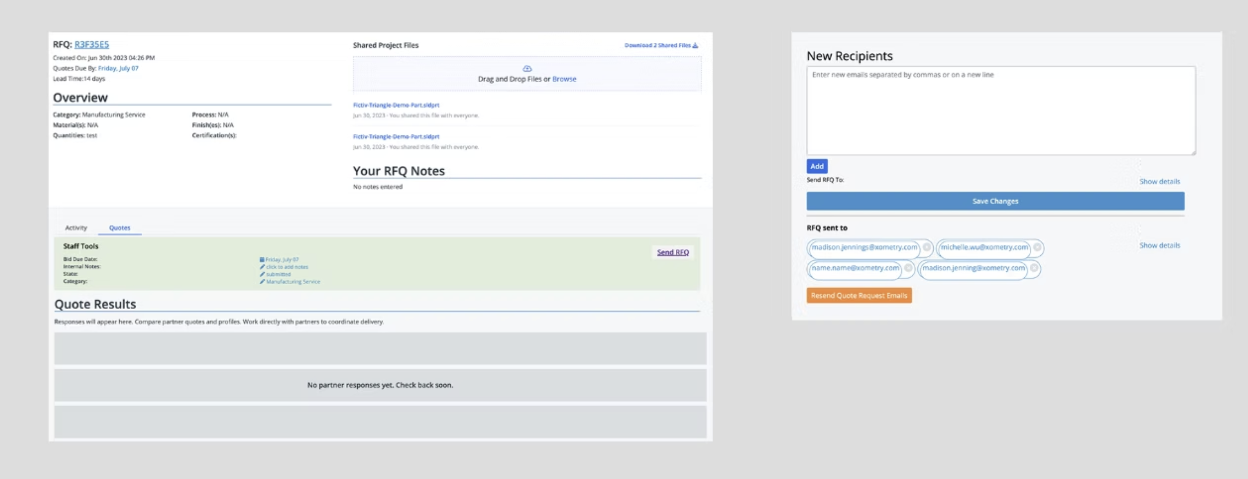Click the new emails entry field
The width and height of the screenshot is (1248, 479).
1001,112
